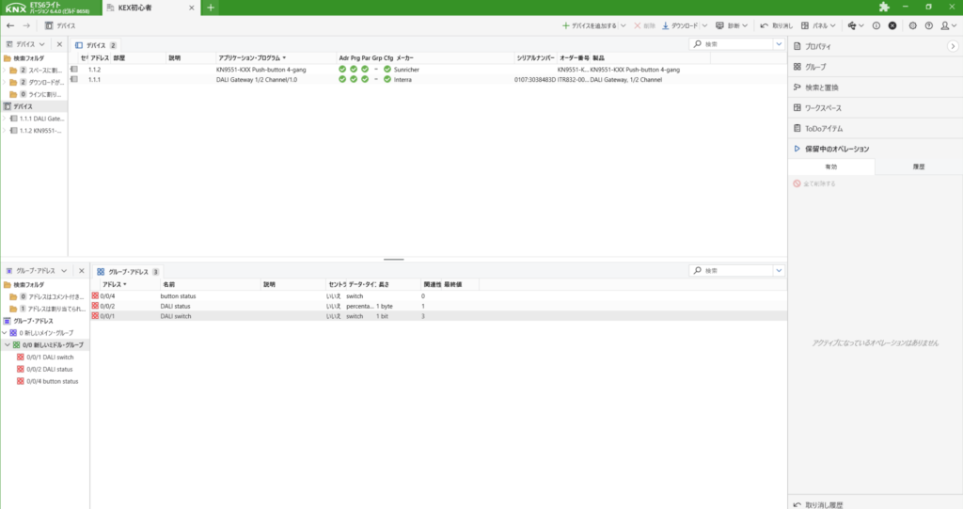Click the help question mark icon
The width and height of the screenshot is (963, 509).
point(876,25)
